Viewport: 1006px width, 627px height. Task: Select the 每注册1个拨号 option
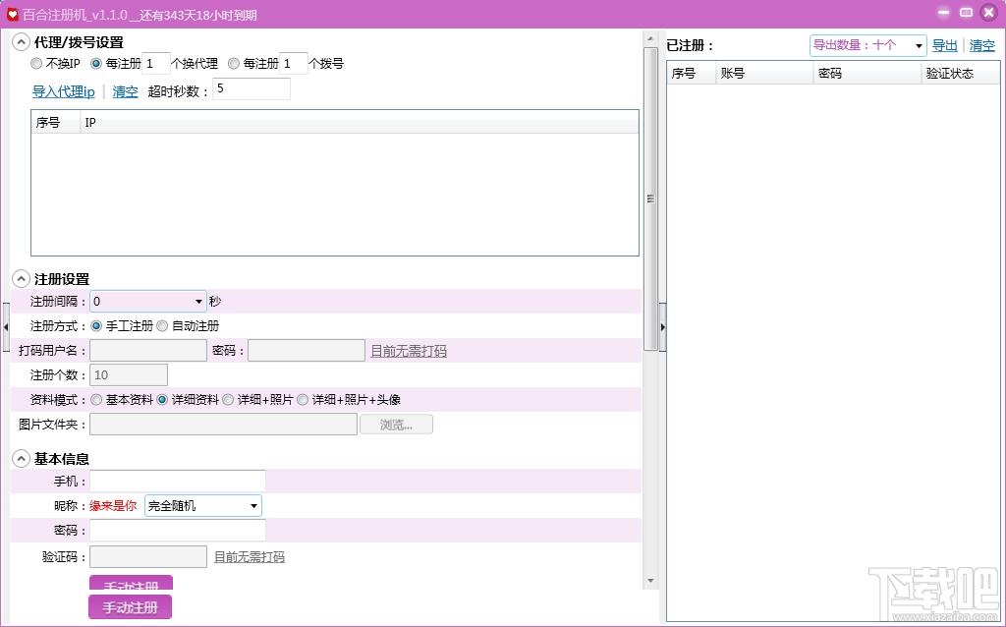coord(234,63)
